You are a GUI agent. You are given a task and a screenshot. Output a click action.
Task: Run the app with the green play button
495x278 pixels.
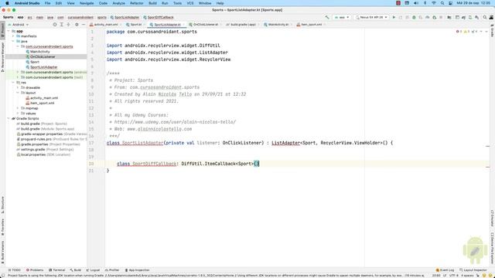coord(394,17)
